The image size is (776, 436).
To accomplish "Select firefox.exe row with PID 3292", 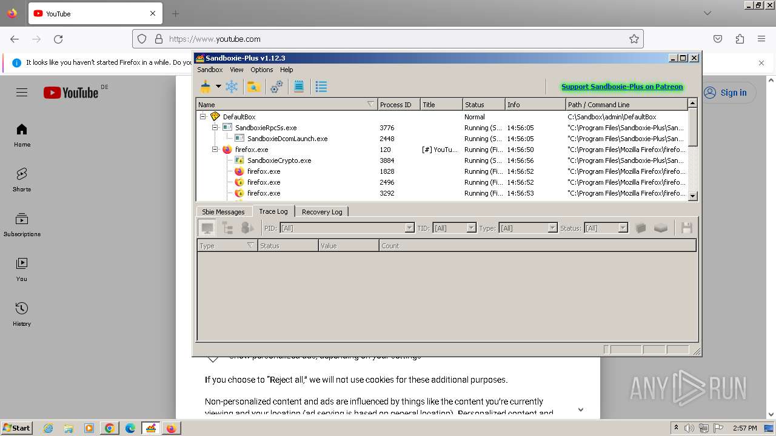I will [x=442, y=193].
